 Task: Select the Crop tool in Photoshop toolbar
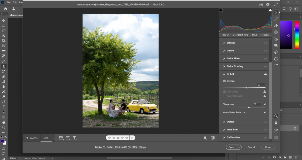pyautogui.click(x=4, y=41)
